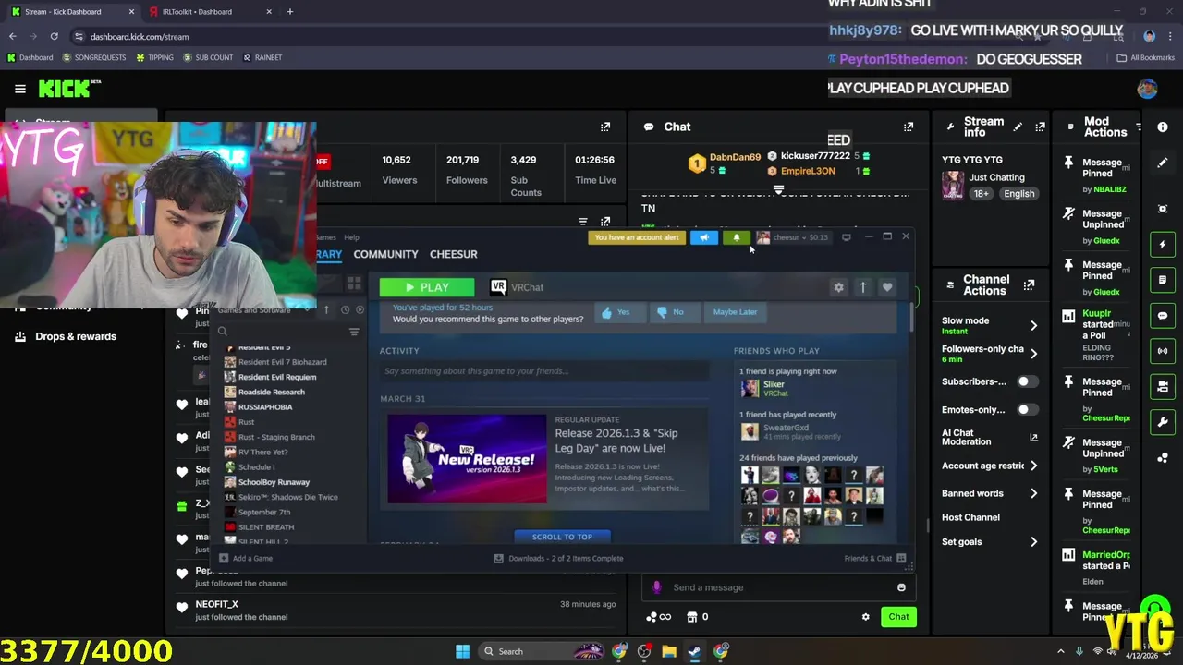Pop out the Stream info panel
Image resolution: width=1183 pixels, height=665 pixels.
point(1040,127)
